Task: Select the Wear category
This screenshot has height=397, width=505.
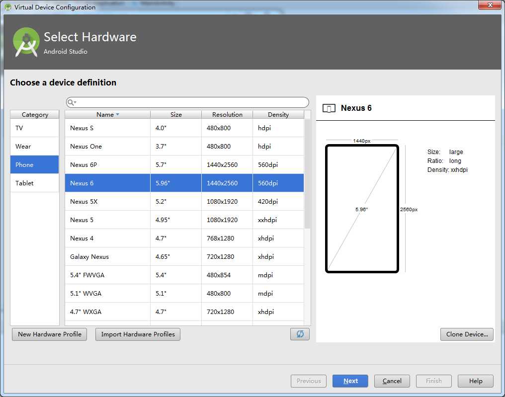Action: click(x=34, y=146)
